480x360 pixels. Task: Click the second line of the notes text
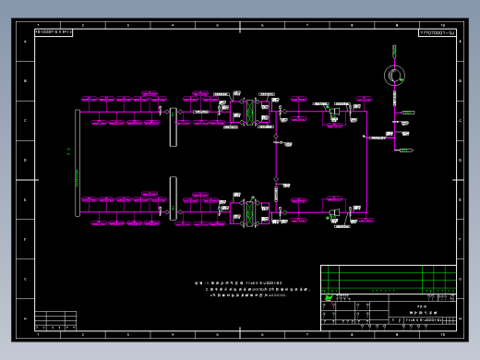[258, 289]
